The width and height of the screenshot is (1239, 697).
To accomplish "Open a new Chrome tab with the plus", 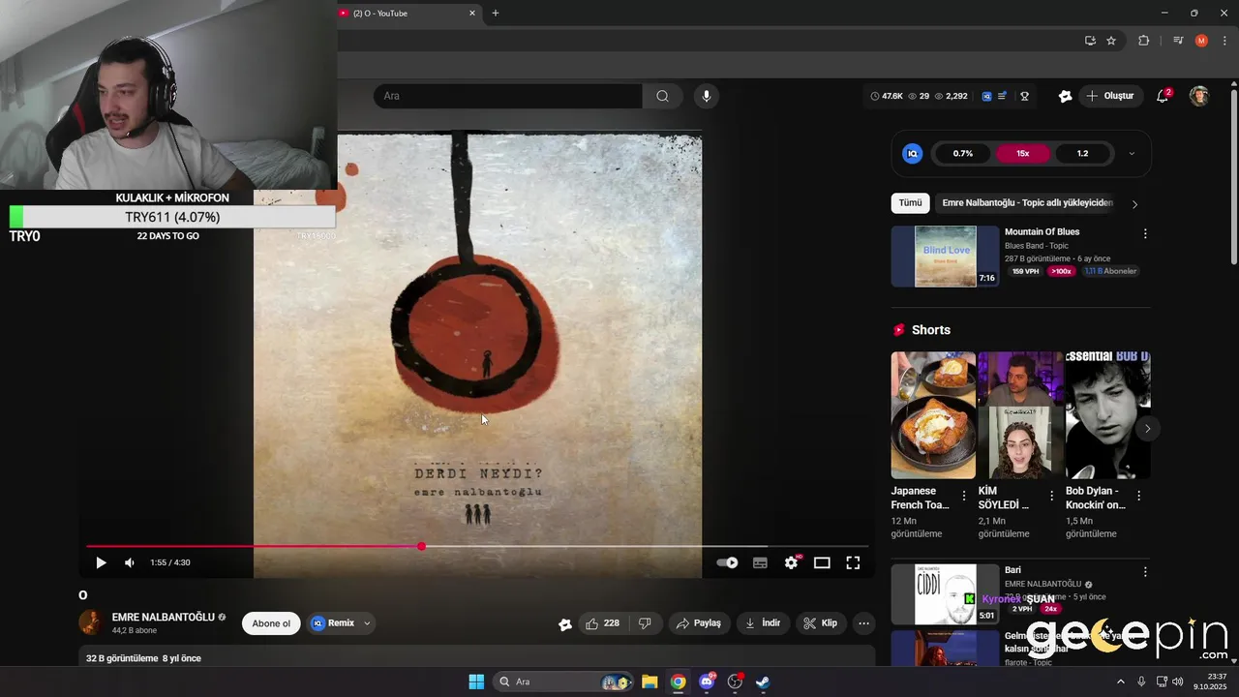I will click(x=496, y=14).
